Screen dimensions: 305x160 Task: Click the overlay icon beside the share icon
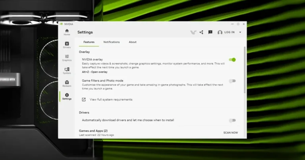pyautogui.click(x=193, y=32)
